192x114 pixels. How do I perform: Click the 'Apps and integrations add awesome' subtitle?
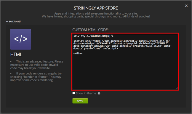point(96,13)
